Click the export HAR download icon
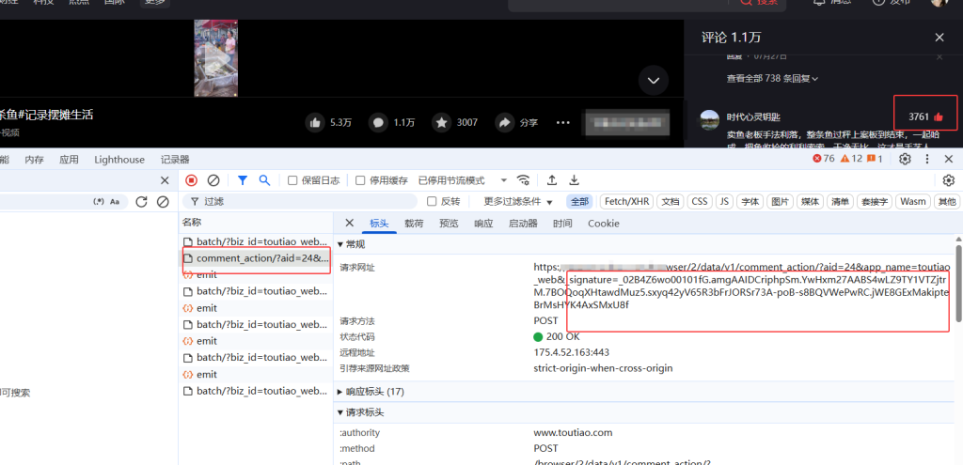 click(x=575, y=180)
